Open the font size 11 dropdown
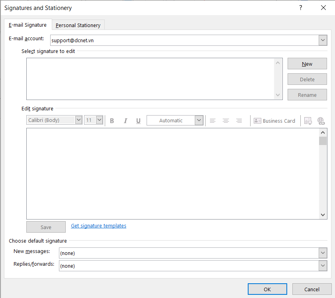Image resolution: width=335 pixels, height=298 pixels. 100,120
